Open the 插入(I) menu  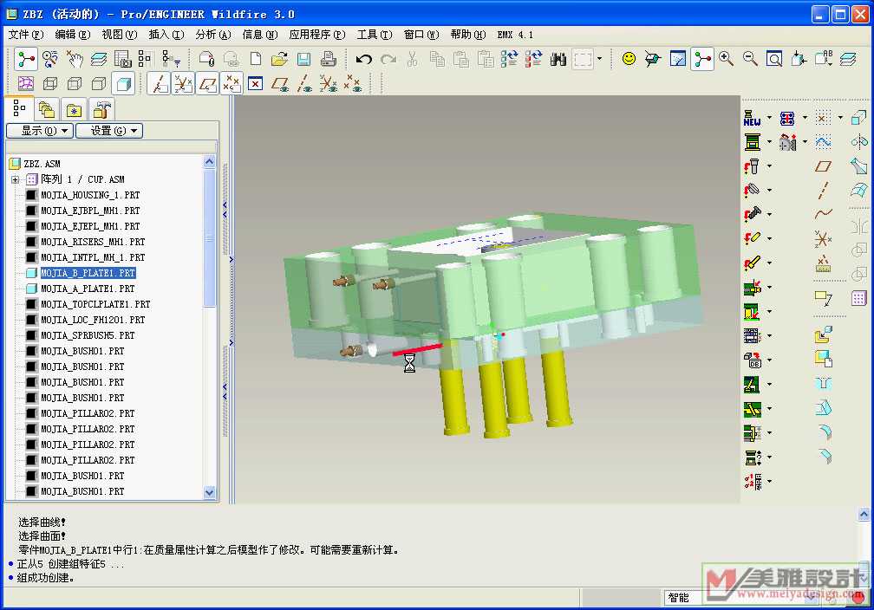pos(166,35)
